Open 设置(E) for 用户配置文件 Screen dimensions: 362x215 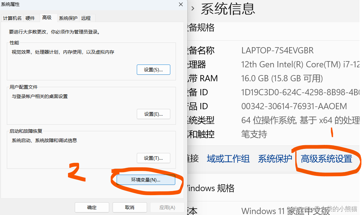point(154,114)
